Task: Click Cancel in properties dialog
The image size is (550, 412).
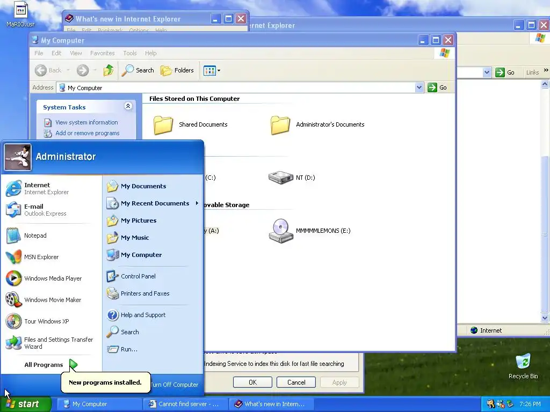Action: [x=296, y=382]
